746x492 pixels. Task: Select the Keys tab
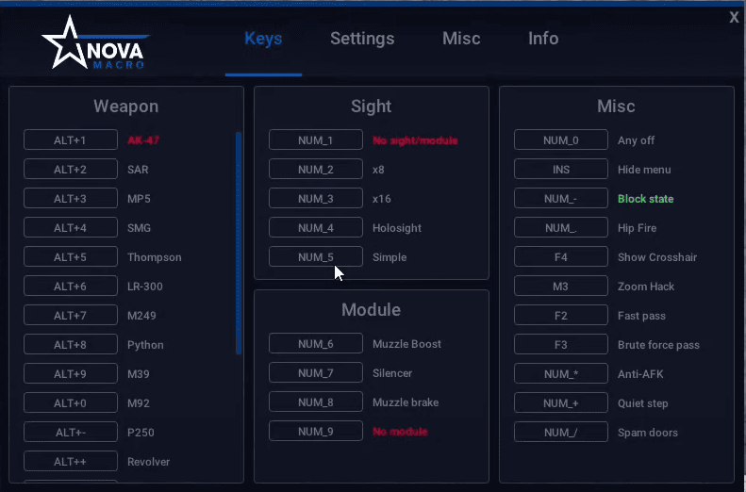263,39
